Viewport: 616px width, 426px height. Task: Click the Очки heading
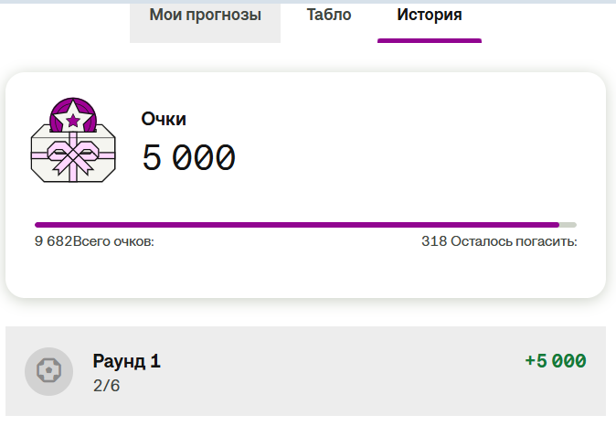click(x=164, y=119)
